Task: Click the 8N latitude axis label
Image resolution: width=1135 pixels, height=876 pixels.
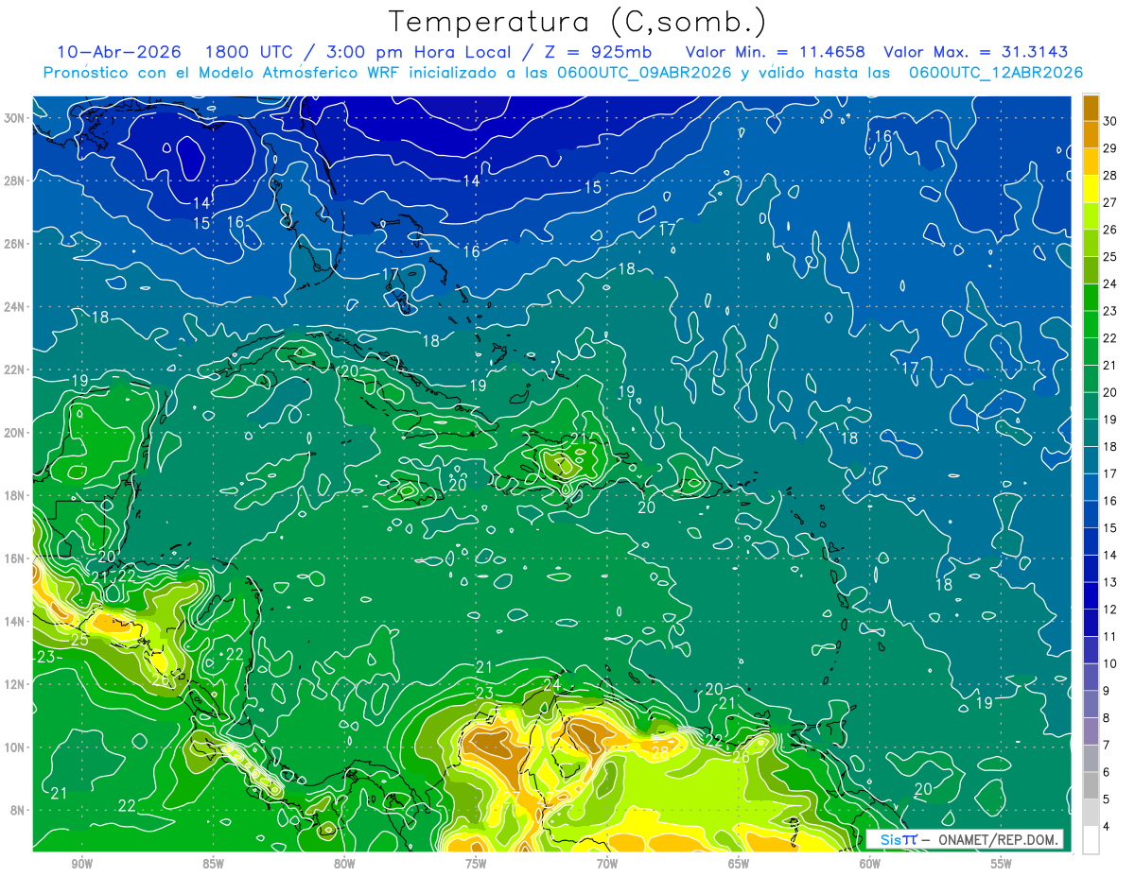Action: (x=19, y=810)
